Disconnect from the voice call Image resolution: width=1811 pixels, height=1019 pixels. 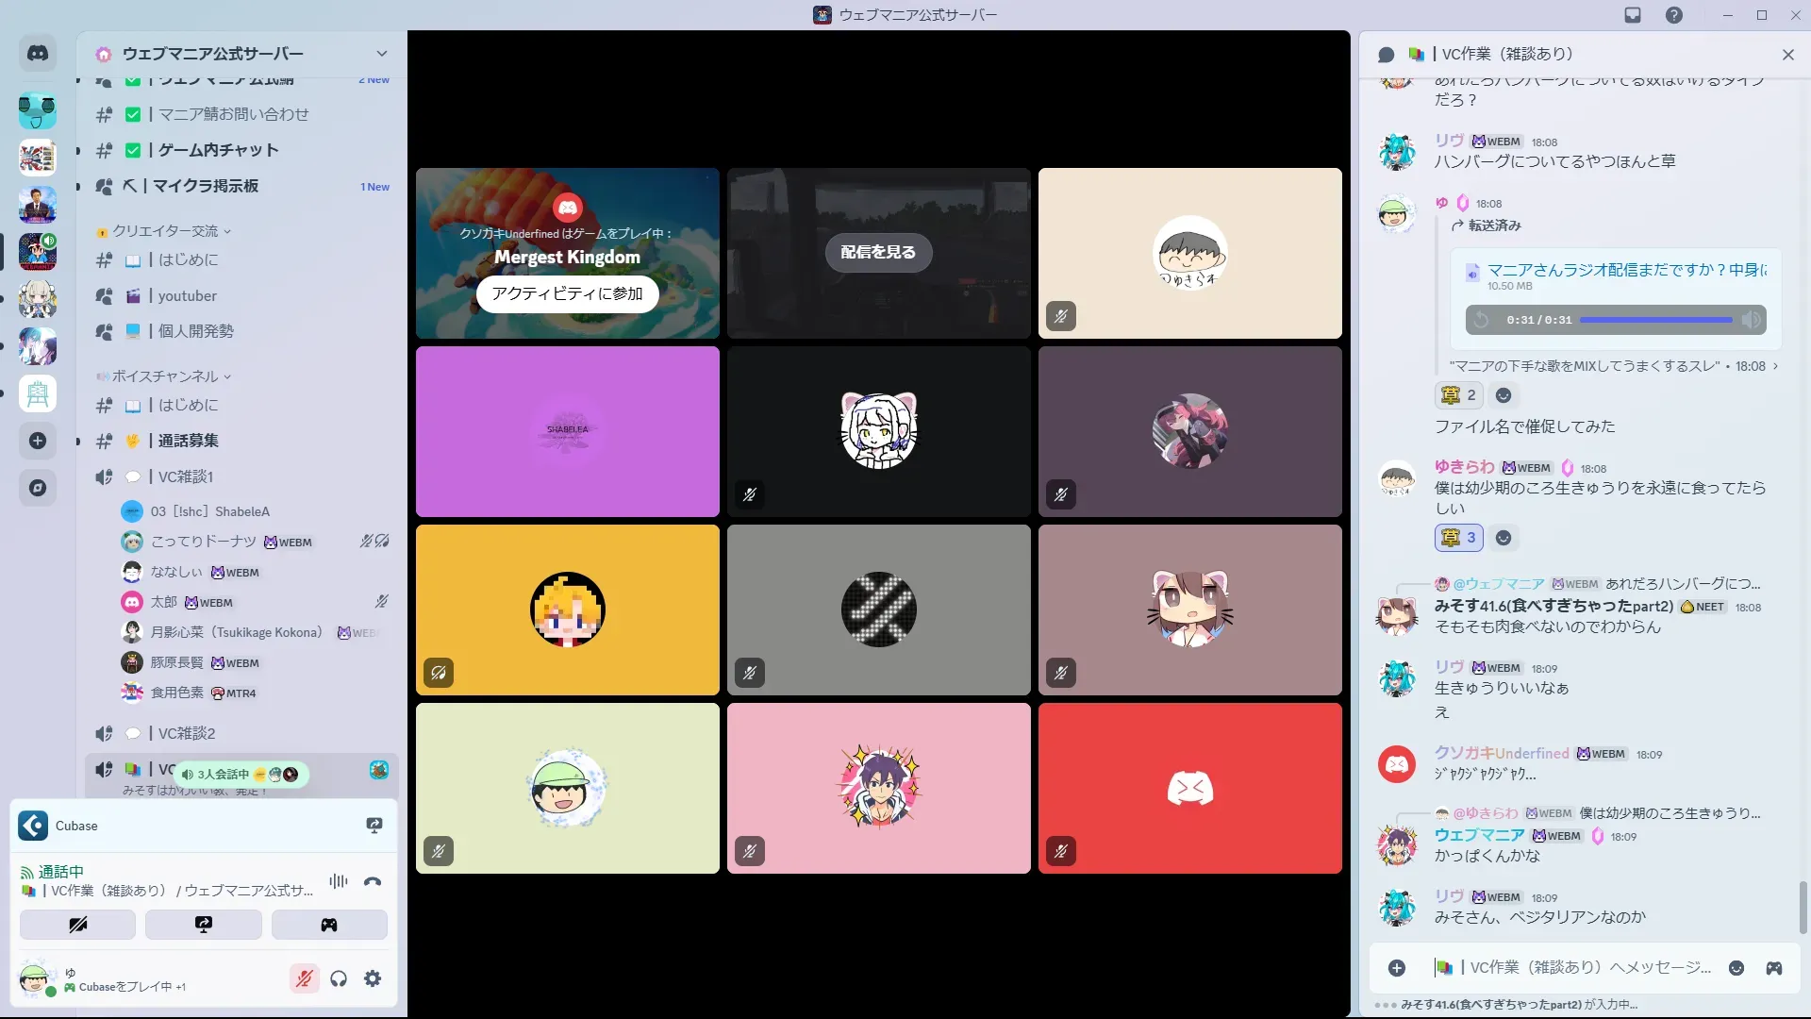pyautogui.click(x=373, y=881)
